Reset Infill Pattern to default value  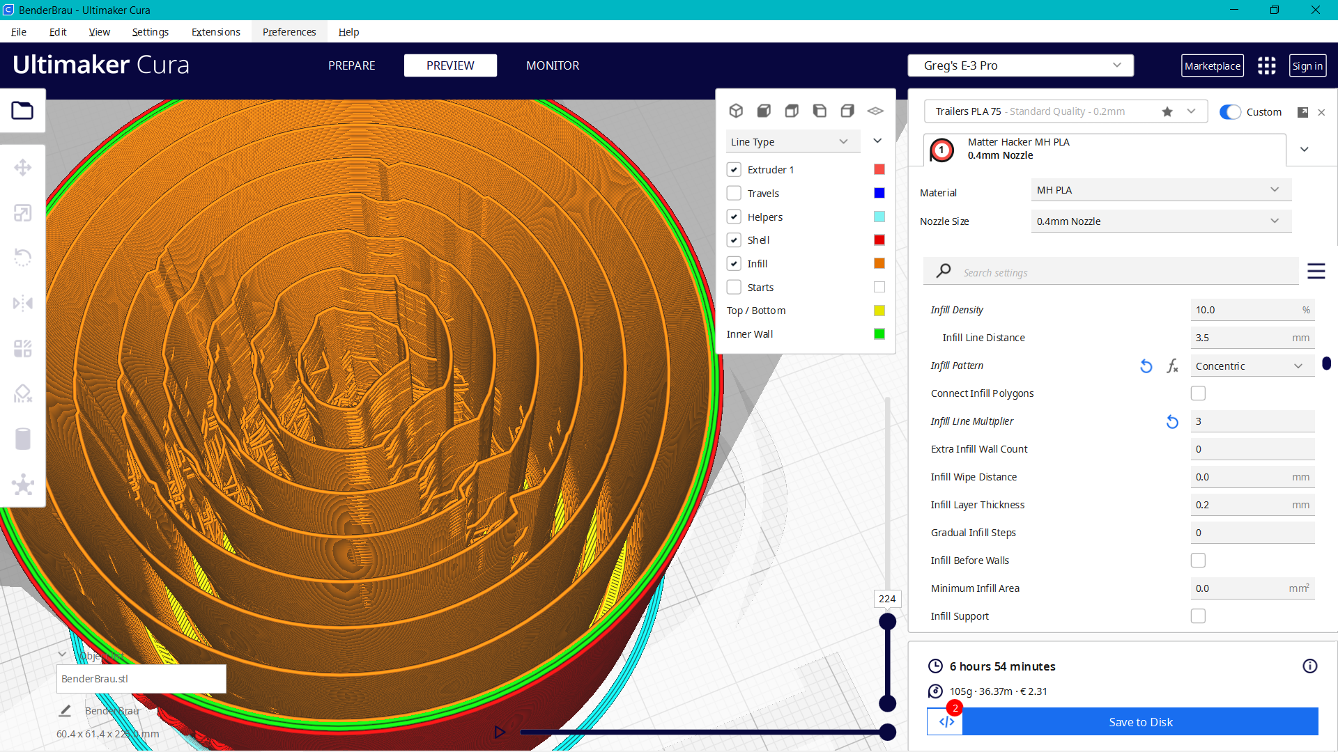point(1146,366)
